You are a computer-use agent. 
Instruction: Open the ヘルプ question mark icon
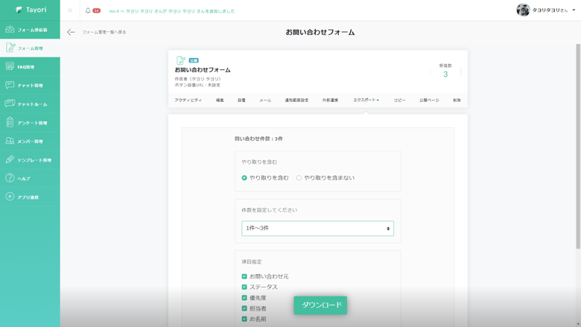pos(10,178)
